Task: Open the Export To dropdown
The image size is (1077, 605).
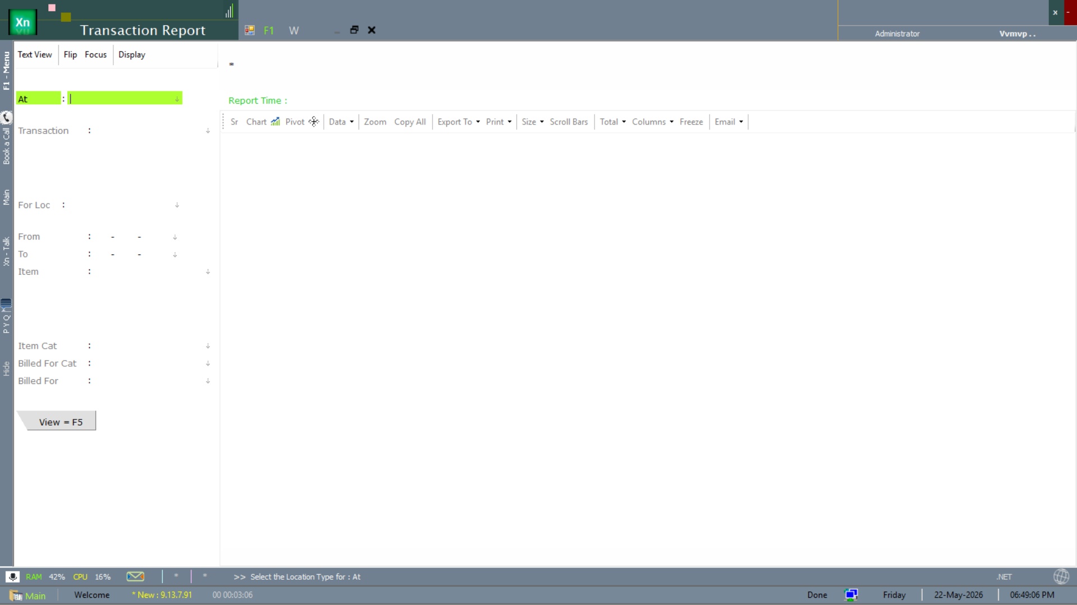Action: point(459,122)
